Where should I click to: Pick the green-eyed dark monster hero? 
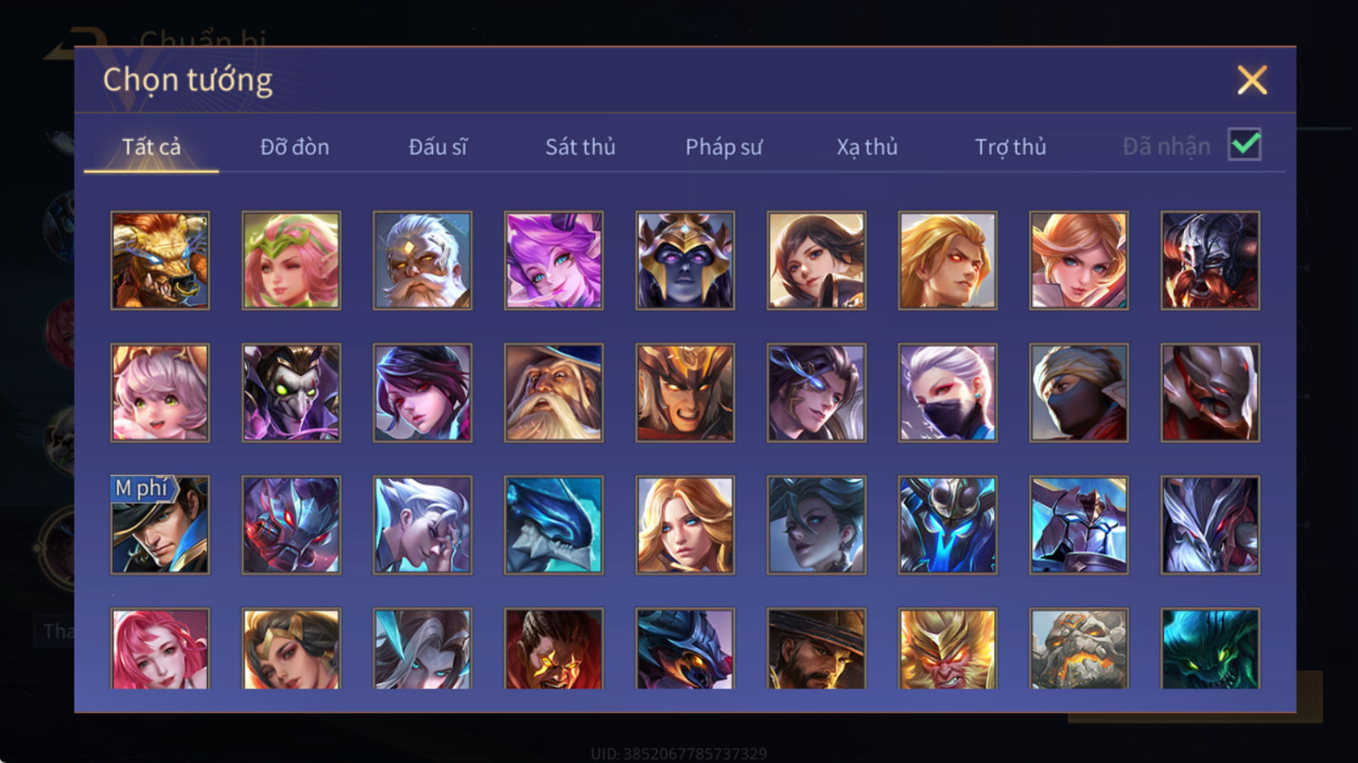1210,649
